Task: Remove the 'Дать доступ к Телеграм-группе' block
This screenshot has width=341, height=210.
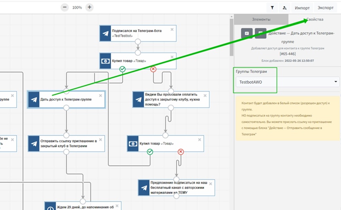Action: click(100, 95)
